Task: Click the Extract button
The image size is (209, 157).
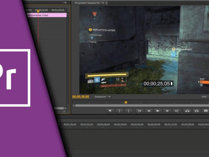Action: pyautogui.click(x=196, y=111)
